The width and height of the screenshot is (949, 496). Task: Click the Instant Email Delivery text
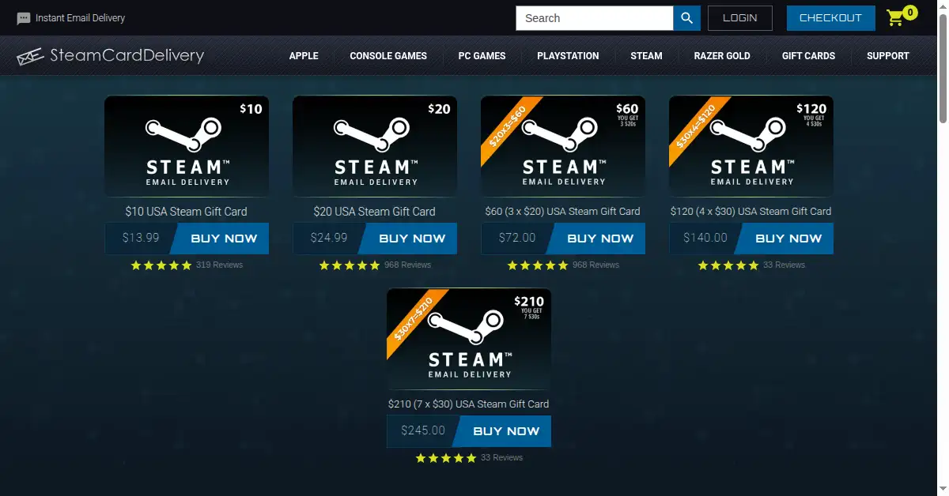point(80,18)
